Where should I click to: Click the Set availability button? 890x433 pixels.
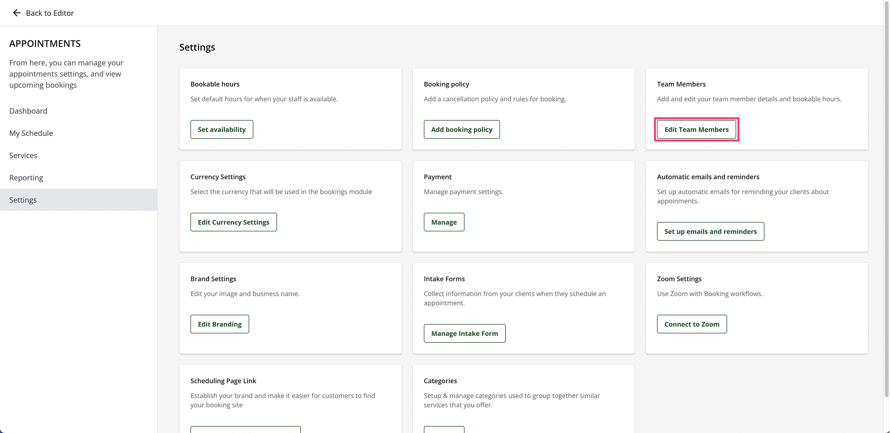click(222, 129)
